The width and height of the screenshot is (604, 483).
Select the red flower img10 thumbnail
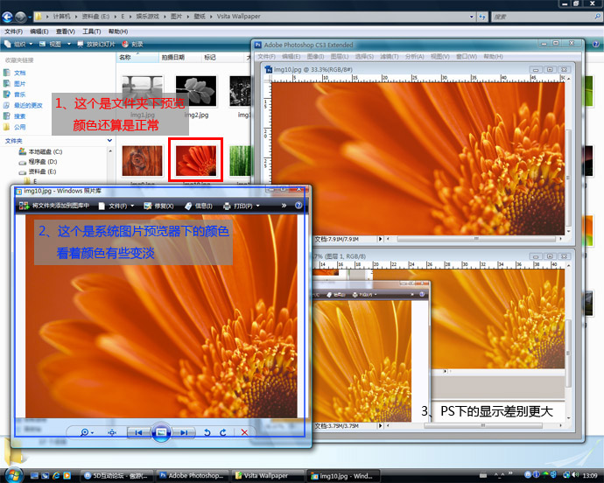pyautogui.click(x=196, y=161)
